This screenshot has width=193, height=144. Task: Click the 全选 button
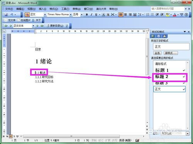click(157, 53)
